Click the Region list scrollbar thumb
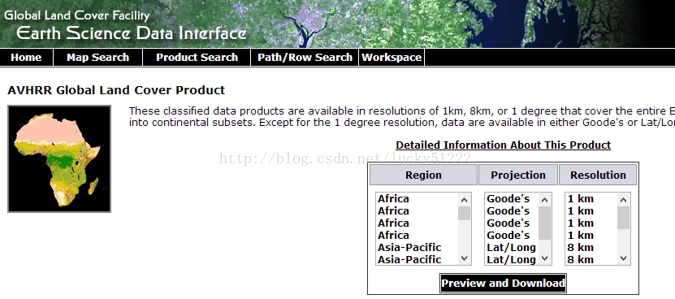This screenshot has height=299, width=675. 464,213
